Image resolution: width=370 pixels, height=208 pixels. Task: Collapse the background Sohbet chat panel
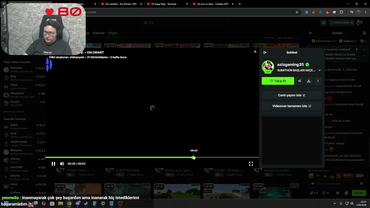click(310, 33)
